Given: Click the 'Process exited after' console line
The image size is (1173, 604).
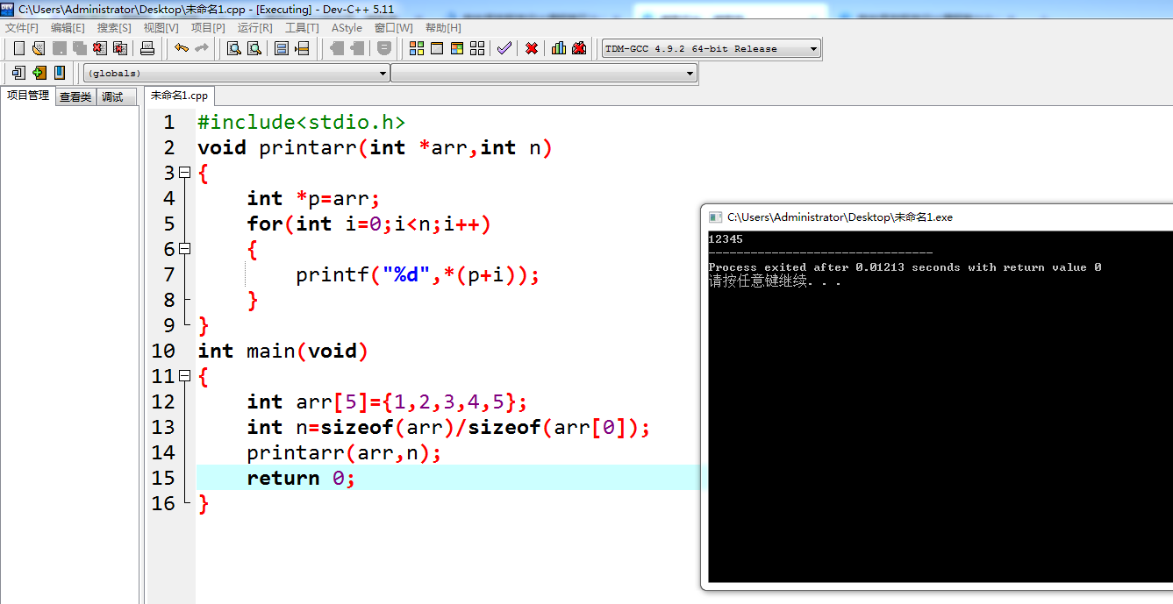Looking at the screenshot, I should point(905,267).
